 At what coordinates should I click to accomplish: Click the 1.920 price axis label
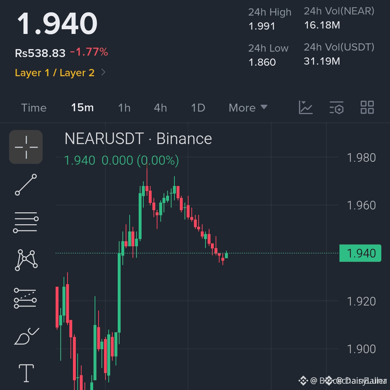tap(361, 302)
